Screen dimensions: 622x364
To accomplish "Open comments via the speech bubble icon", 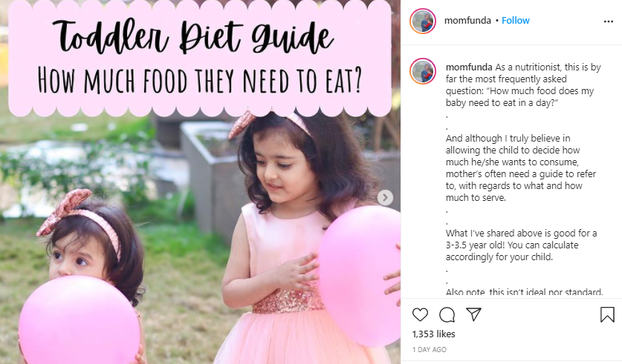I will click(x=447, y=315).
